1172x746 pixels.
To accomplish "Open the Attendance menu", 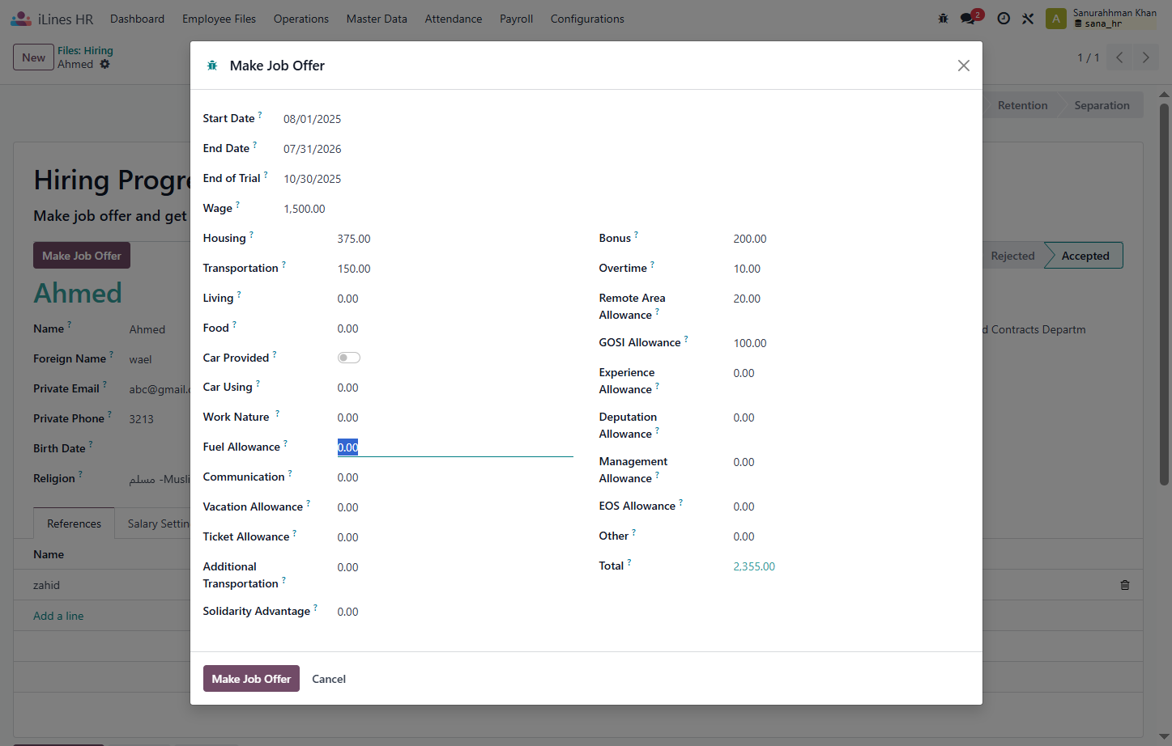I will click(x=454, y=19).
